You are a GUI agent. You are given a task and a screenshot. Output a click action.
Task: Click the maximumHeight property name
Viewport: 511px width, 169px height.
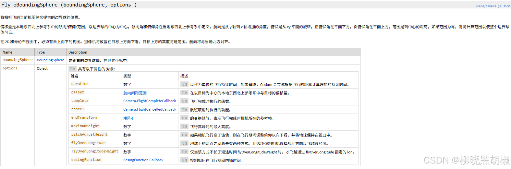click(85, 126)
